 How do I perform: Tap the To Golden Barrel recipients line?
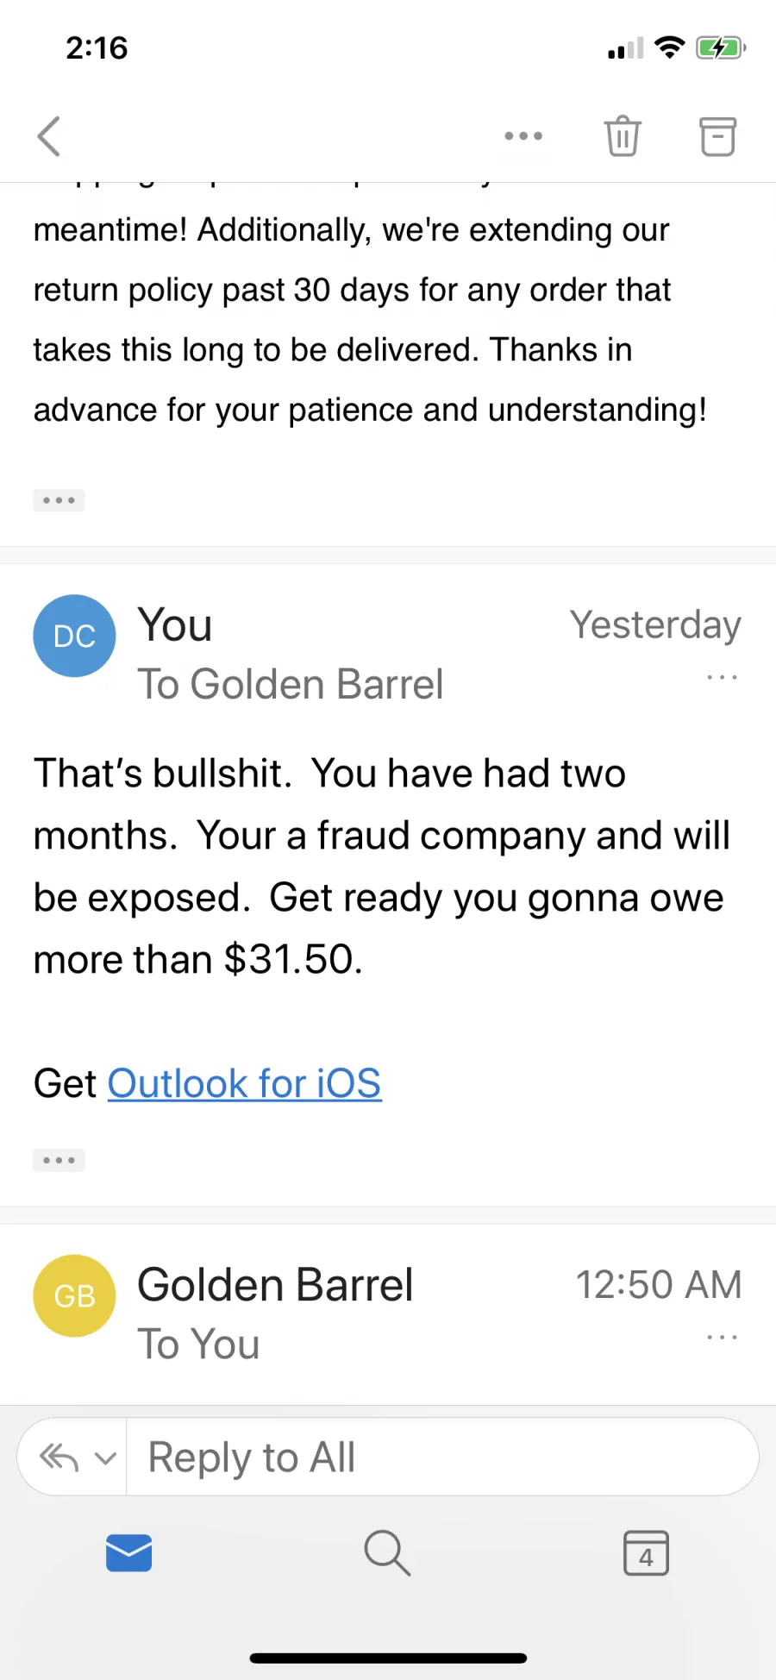291,684
